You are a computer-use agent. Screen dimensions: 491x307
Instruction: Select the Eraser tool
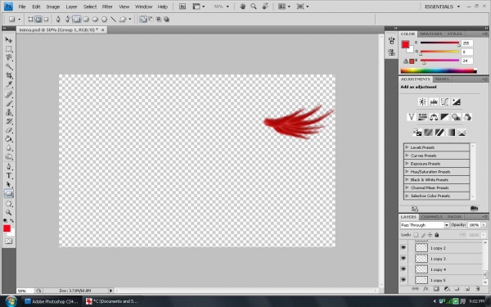pos(9,130)
